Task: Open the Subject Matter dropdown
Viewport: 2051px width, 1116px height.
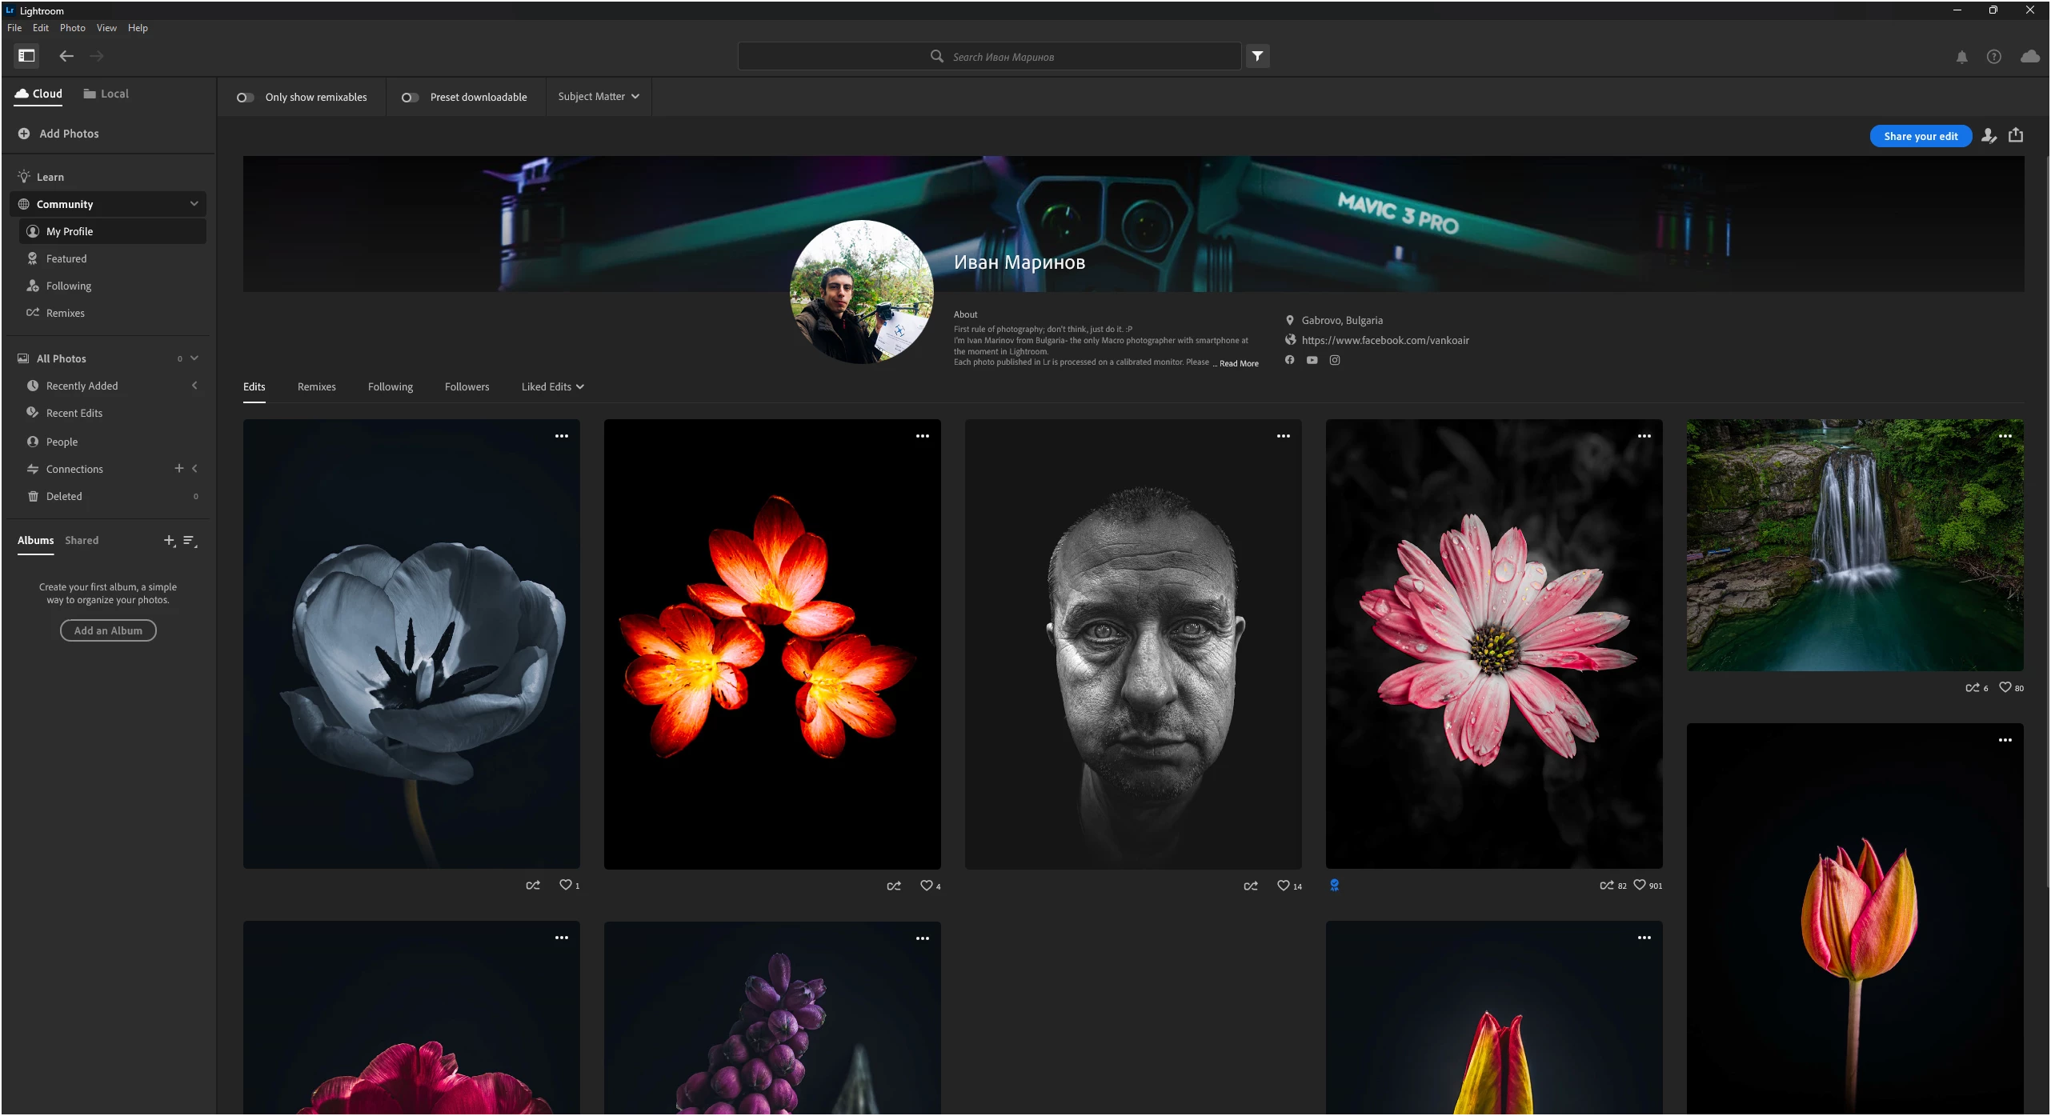Action: tap(598, 97)
